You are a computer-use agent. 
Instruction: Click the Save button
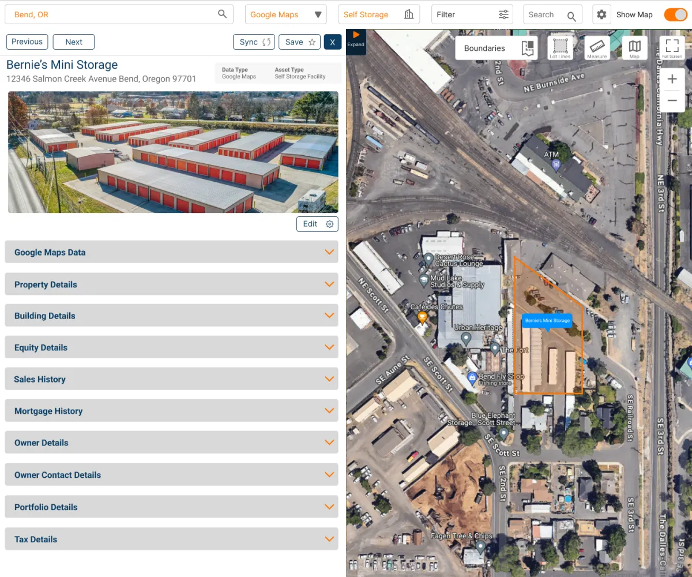point(299,42)
